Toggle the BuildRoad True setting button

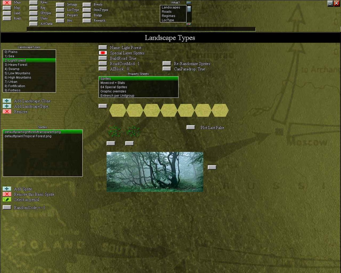point(103,58)
